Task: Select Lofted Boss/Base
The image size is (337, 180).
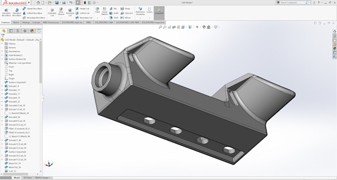Action: (x=32, y=13)
